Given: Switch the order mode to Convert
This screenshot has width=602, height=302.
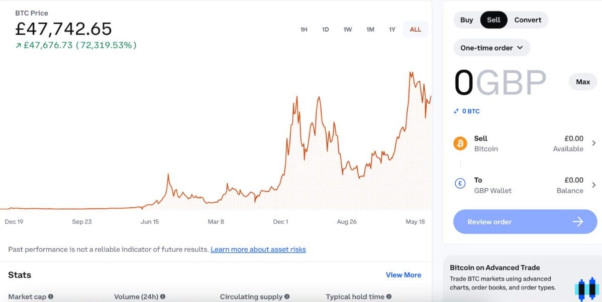Looking at the screenshot, I should click(x=528, y=20).
